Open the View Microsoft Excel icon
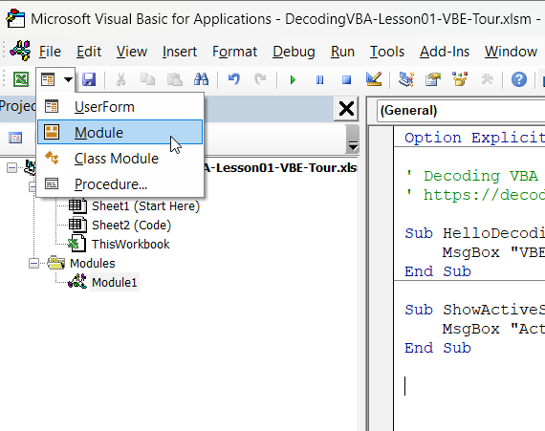 pos(21,79)
